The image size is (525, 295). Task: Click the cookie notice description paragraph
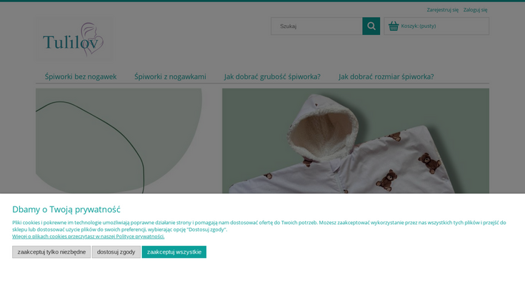257,226
